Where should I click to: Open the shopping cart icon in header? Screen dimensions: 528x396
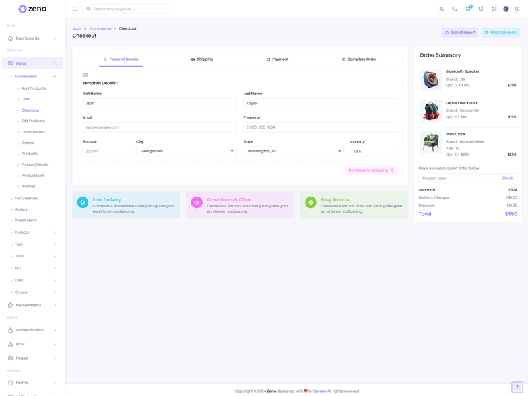point(468,9)
